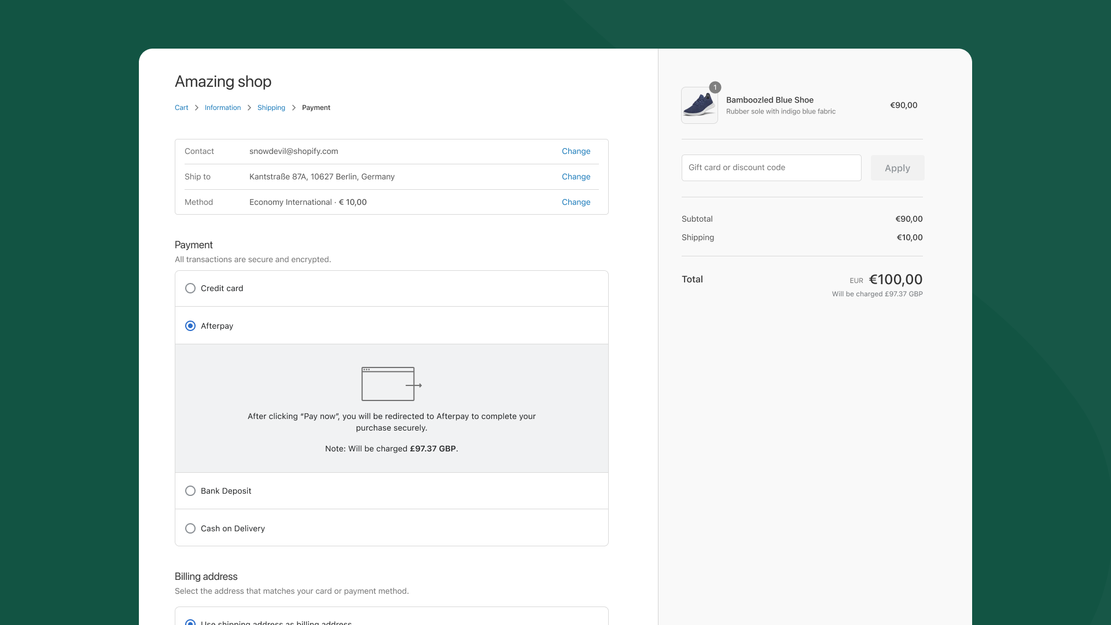Select the Afterpay radio button

[x=190, y=326]
